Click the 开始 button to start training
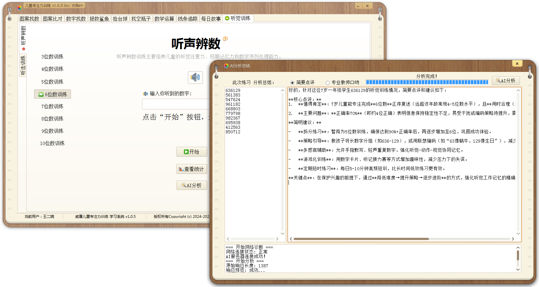Image resolution: width=539 pixels, height=287 pixels. pos(192,152)
